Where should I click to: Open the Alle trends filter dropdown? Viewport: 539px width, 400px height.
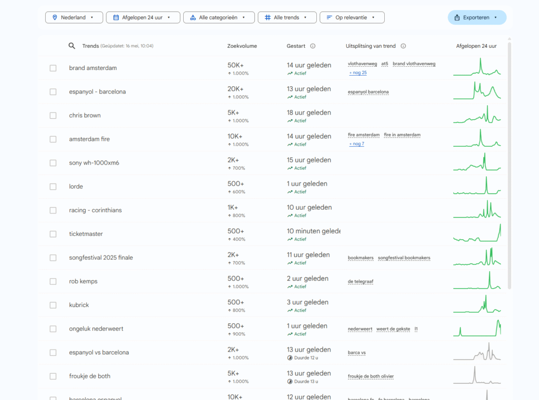pyautogui.click(x=287, y=17)
